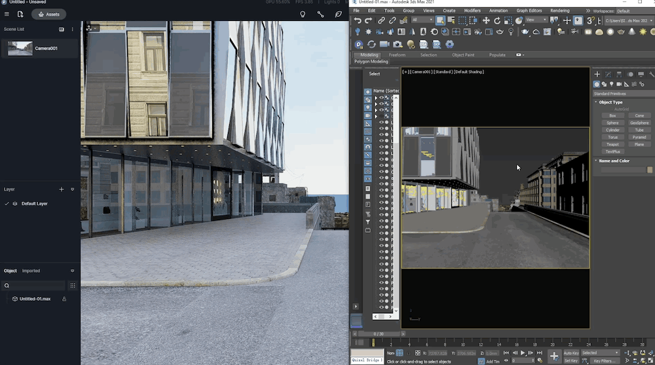Viewport: 655px width, 365px height.
Task: Expand the second scene explorer tree node
Action: pyautogui.click(x=375, y=104)
